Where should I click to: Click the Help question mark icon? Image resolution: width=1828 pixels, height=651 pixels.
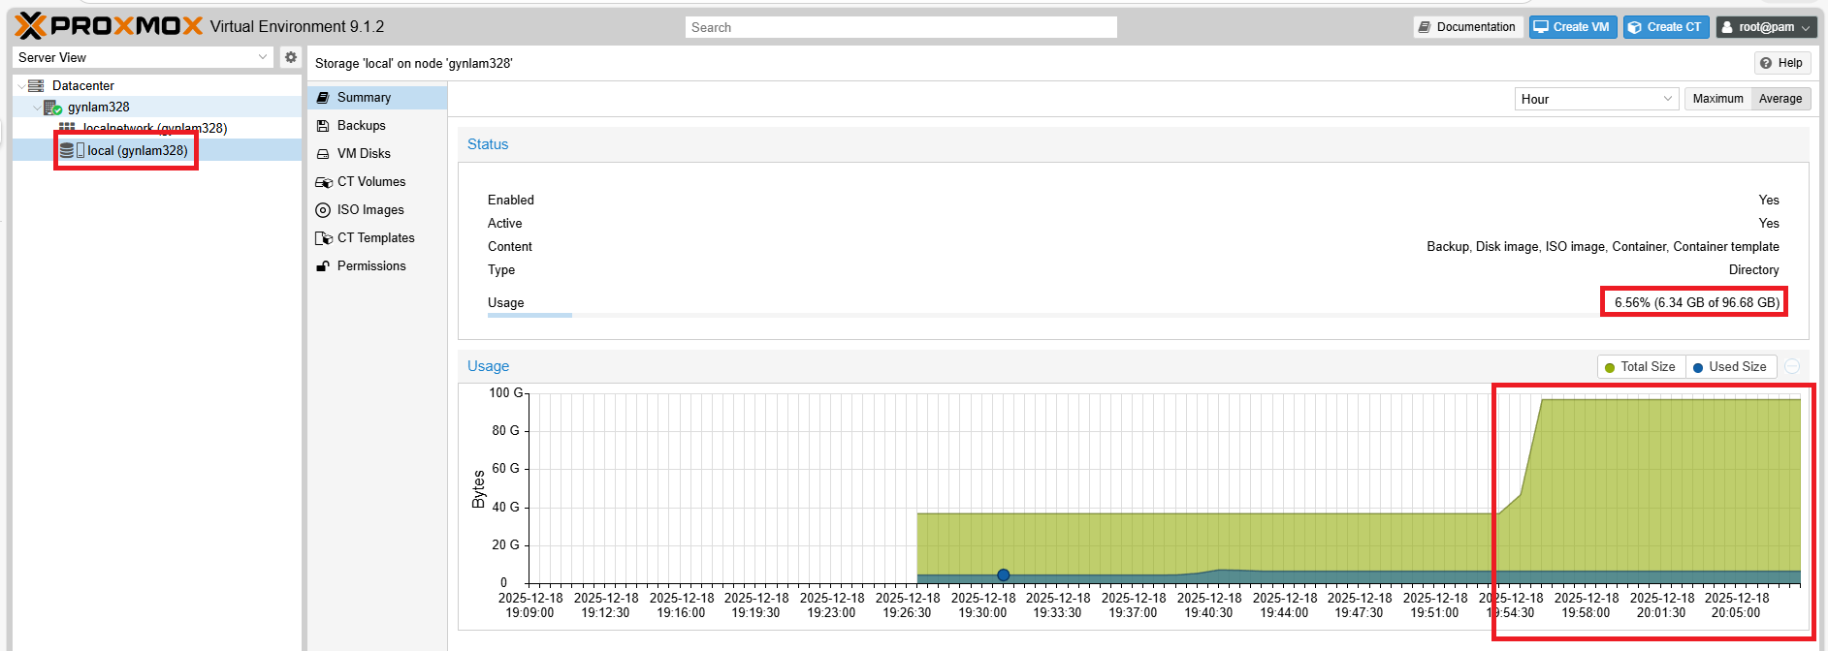pyautogui.click(x=1766, y=63)
